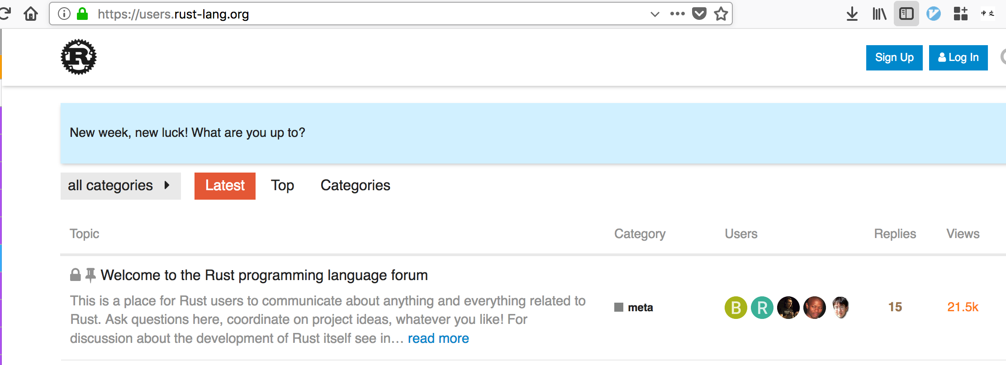Save this page to Pocket
Viewport: 1006px width, 365px height.
[699, 14]
